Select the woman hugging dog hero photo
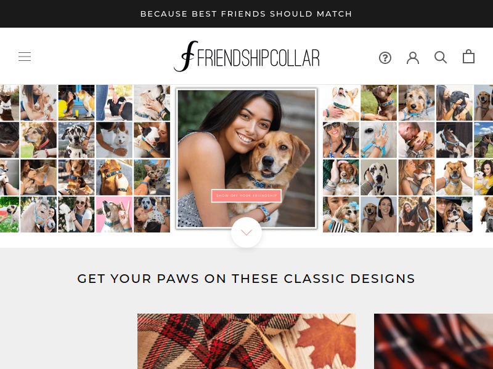 click(x=246, y=159)
